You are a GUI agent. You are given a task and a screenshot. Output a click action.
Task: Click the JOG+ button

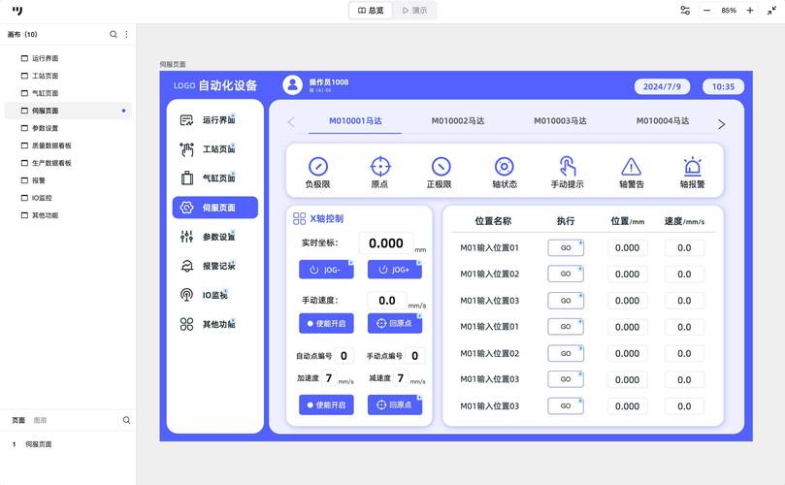pyautogui.click(x=395, y=270)
